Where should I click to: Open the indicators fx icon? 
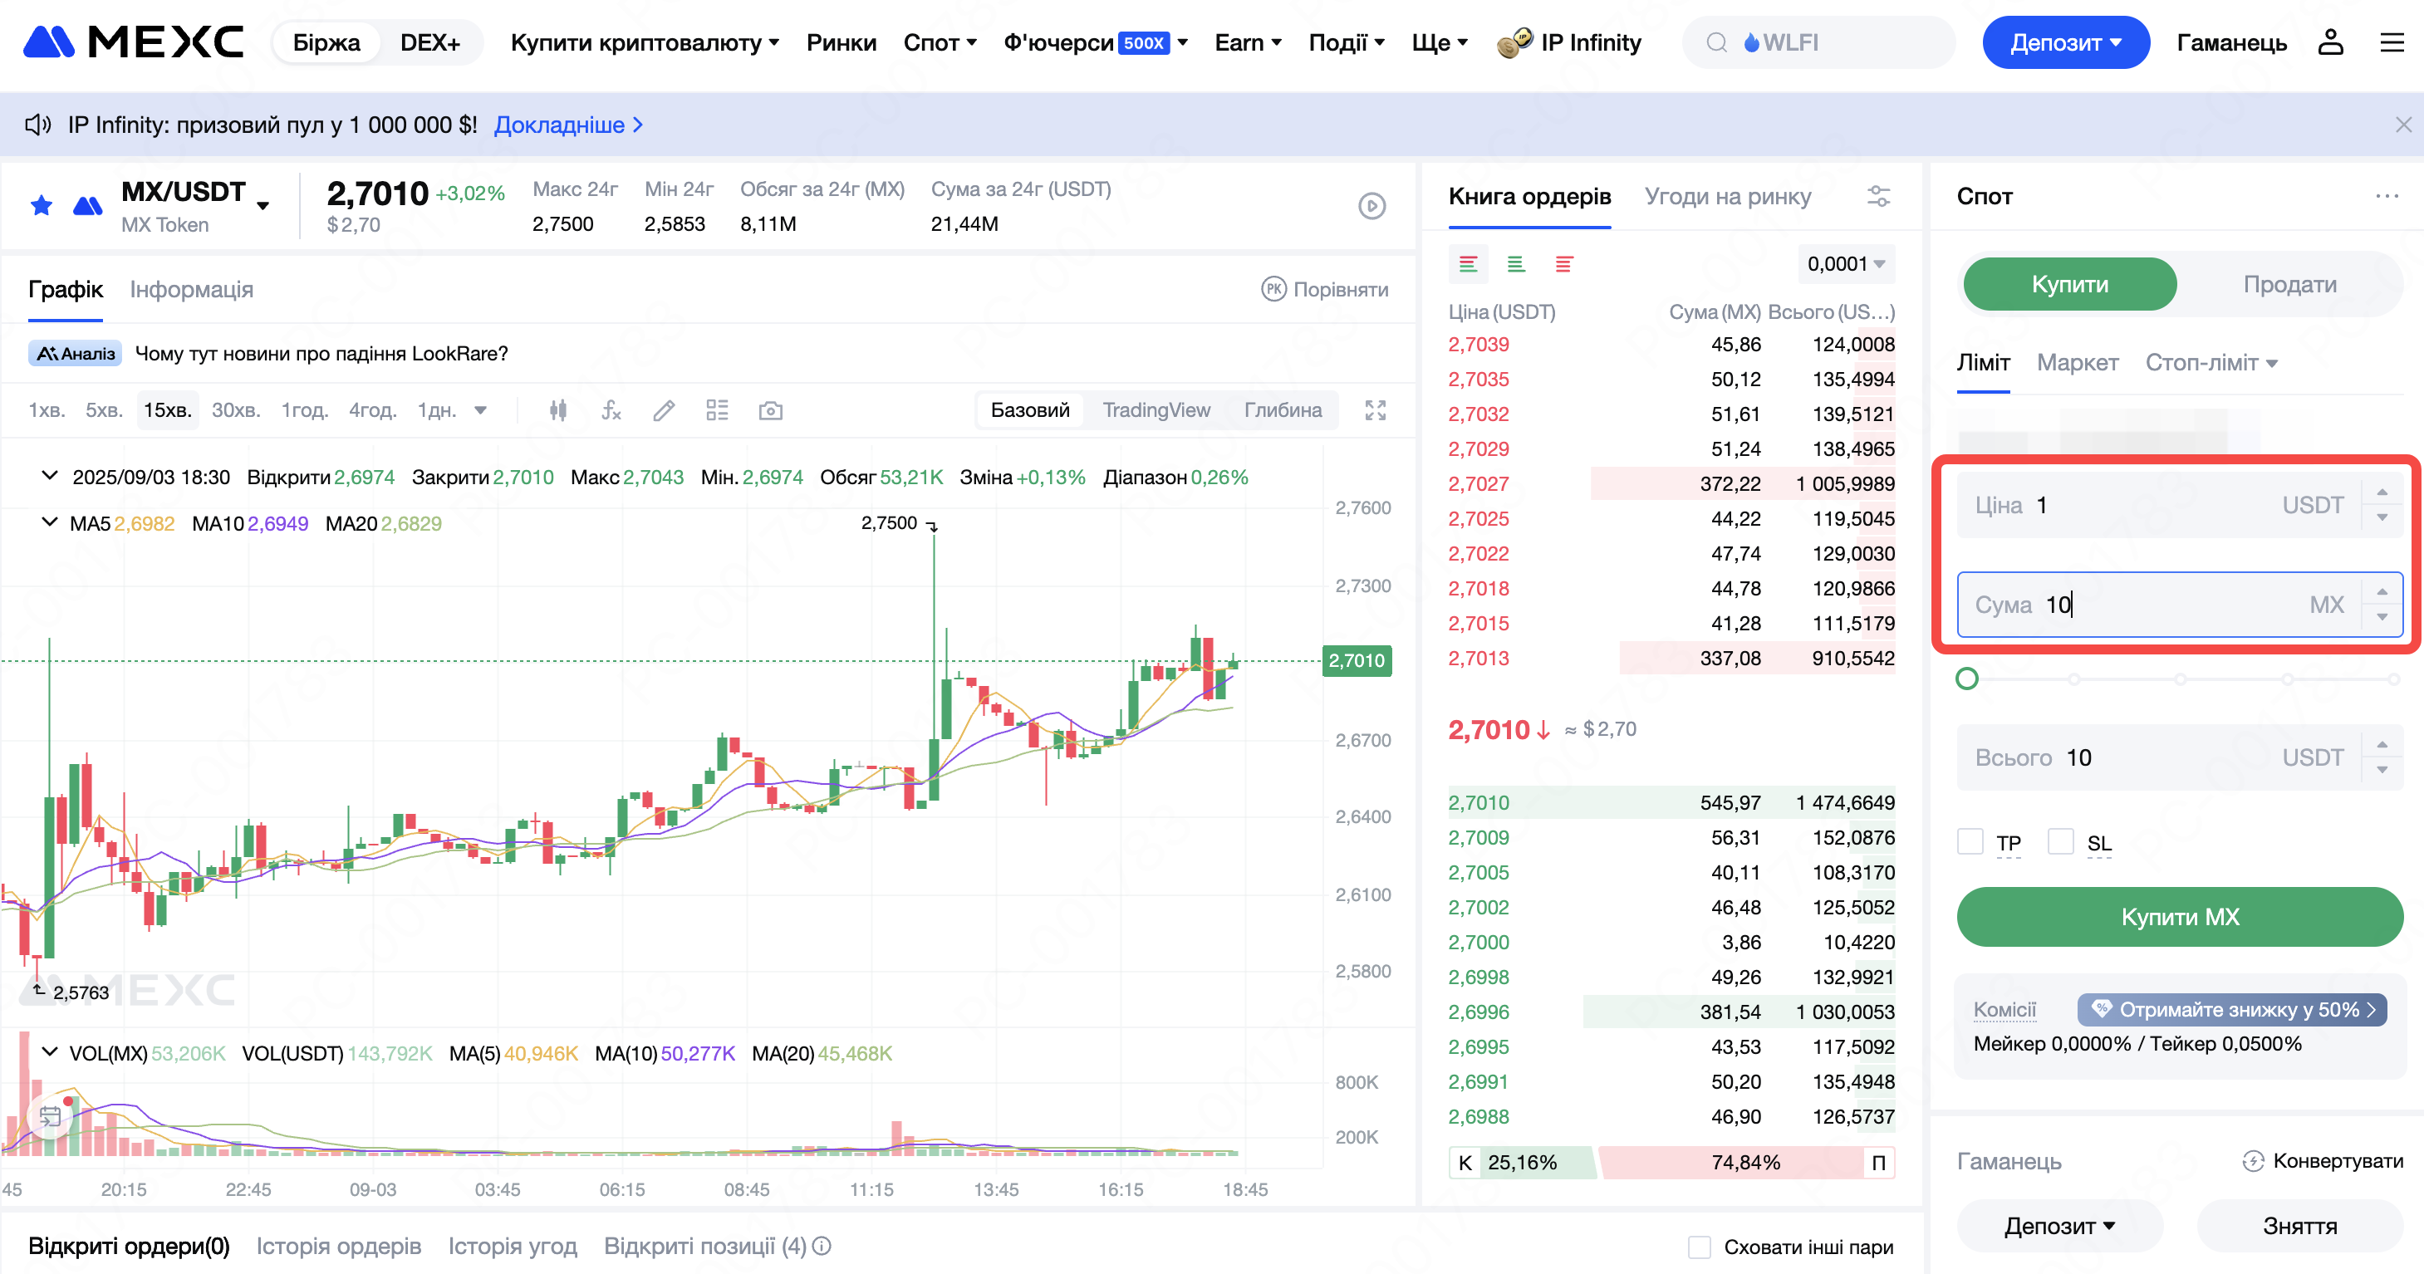611,410
